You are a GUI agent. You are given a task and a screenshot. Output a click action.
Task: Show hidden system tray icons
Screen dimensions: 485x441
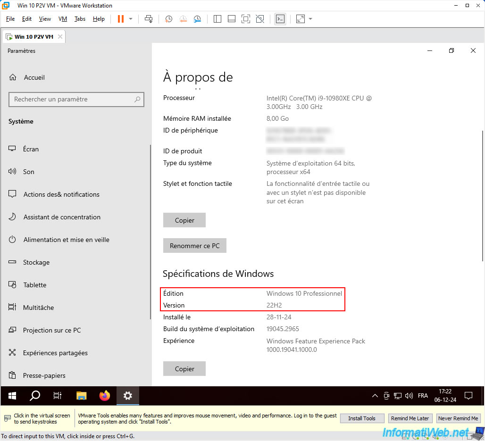375,396
